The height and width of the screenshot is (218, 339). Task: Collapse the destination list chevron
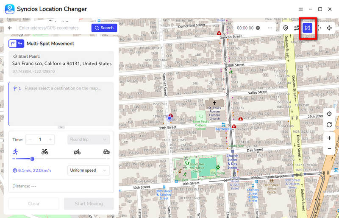click(61, 127)
